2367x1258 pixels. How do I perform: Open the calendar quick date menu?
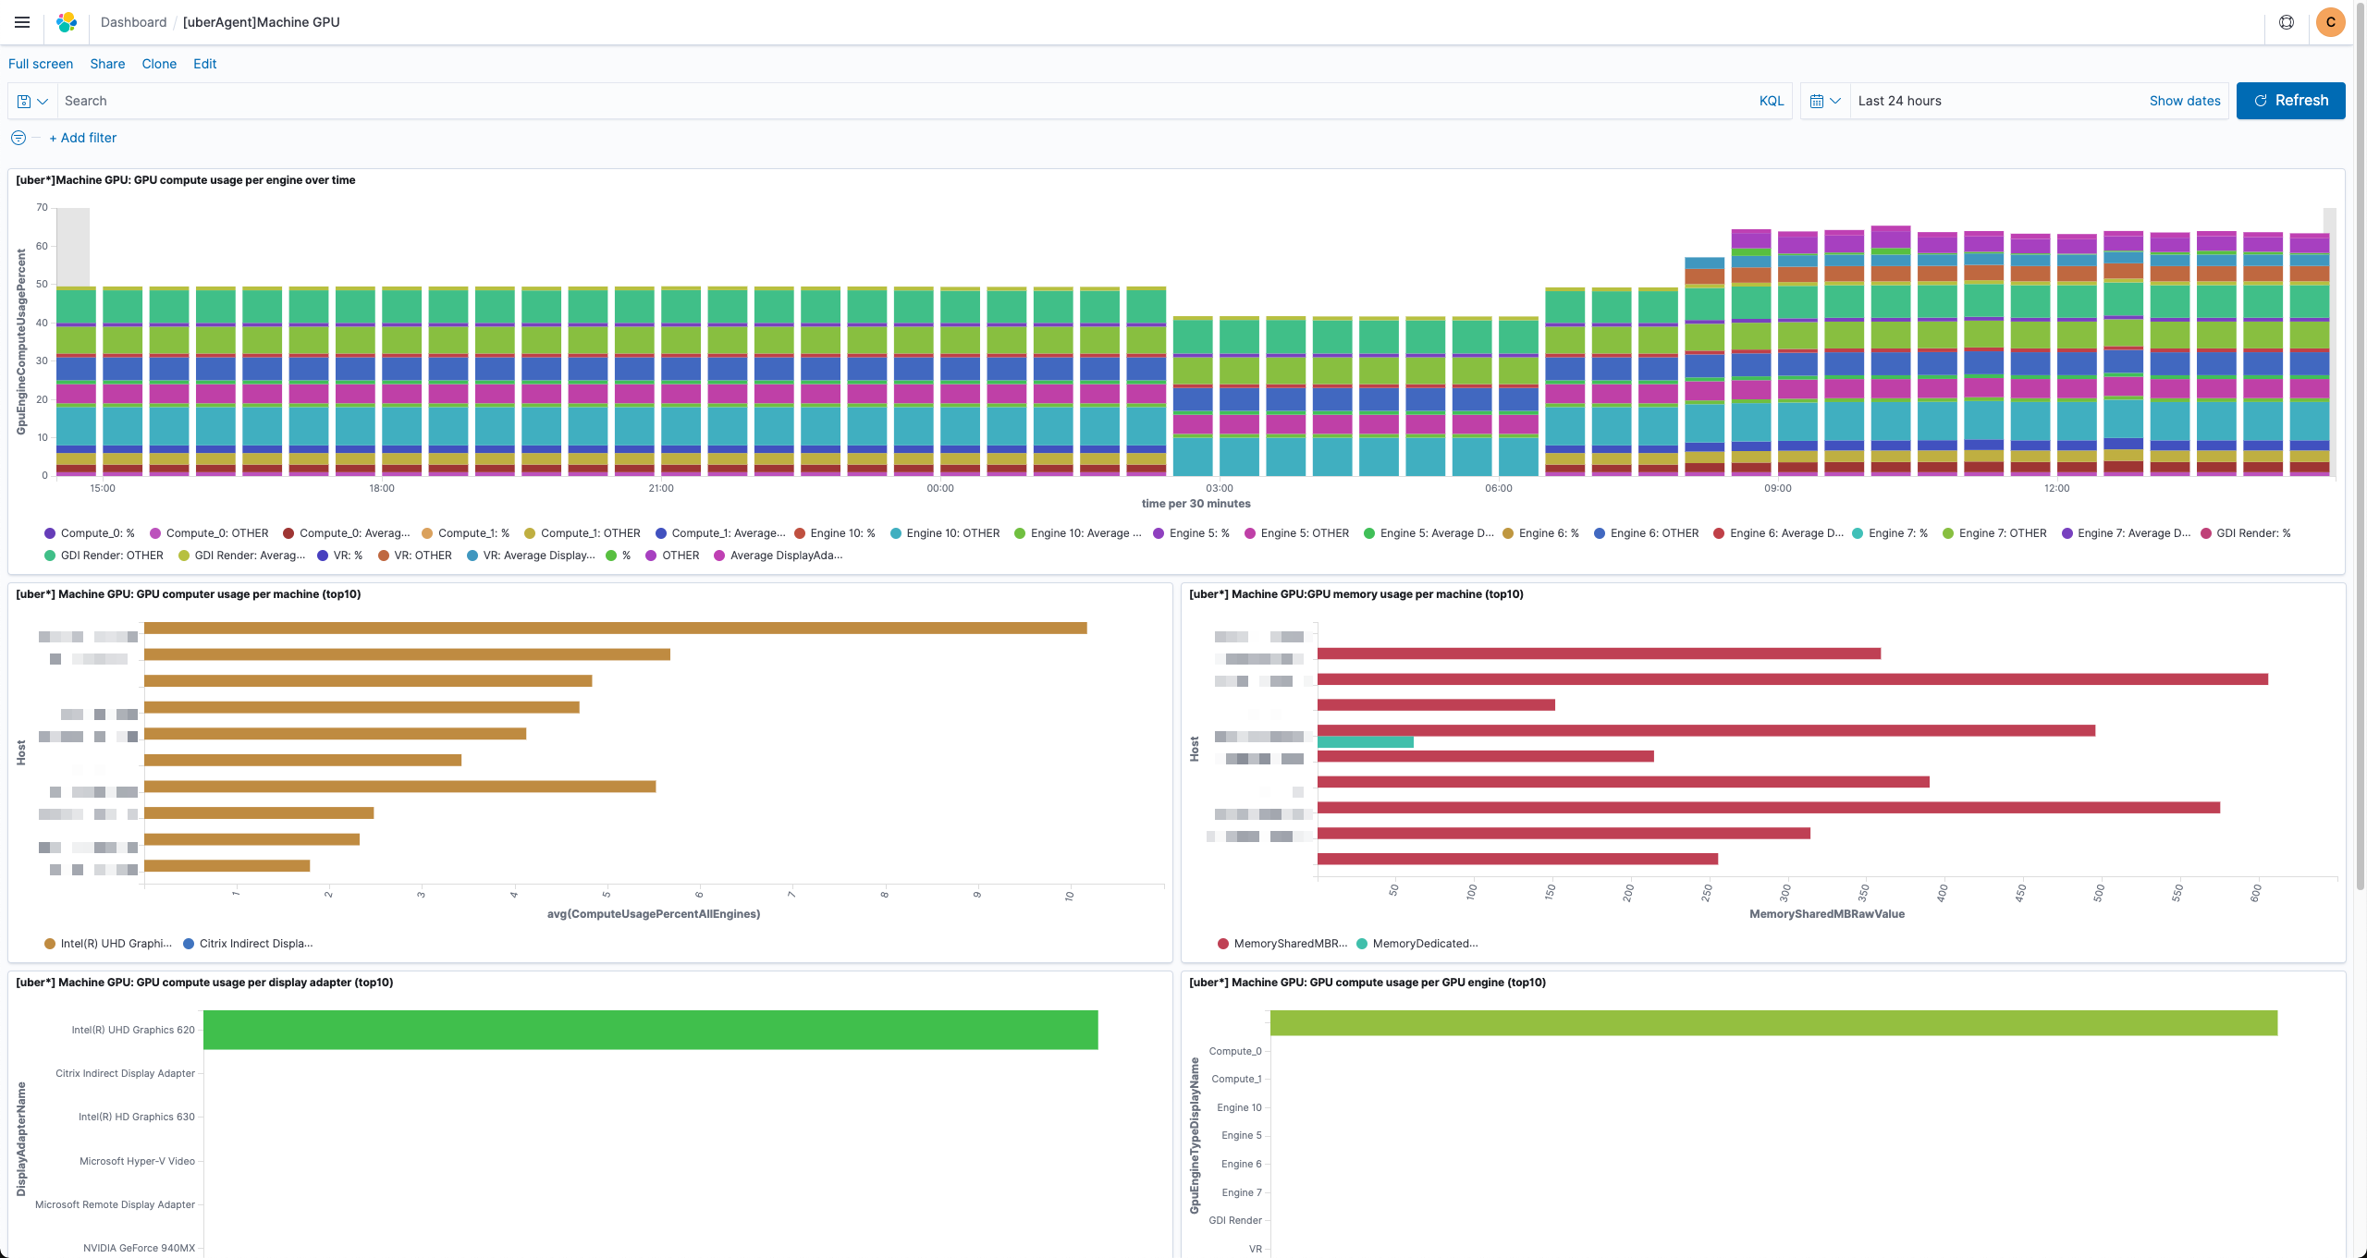(1824, 101)
